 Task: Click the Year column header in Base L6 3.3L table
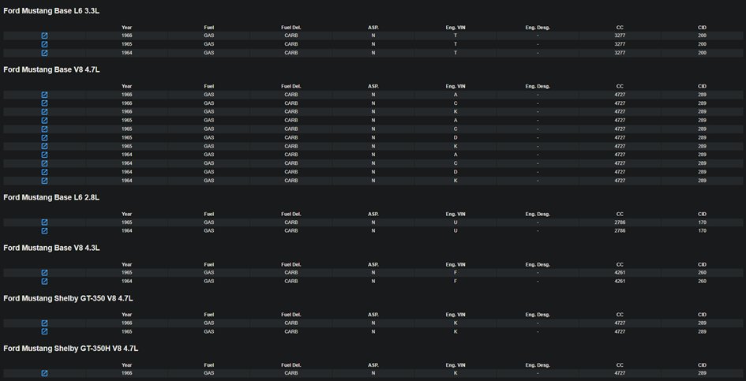point(126,27)
